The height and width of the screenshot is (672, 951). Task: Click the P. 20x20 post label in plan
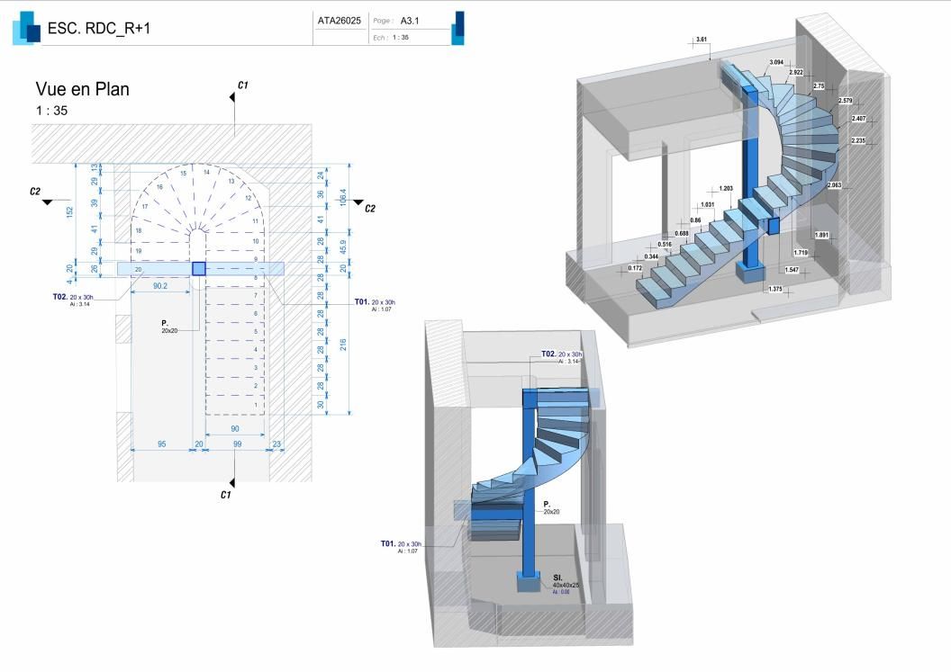tap(169, 327)
